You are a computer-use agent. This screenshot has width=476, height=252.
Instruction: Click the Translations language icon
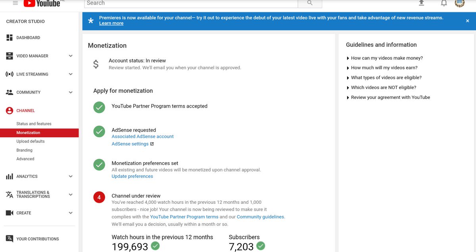10,195
